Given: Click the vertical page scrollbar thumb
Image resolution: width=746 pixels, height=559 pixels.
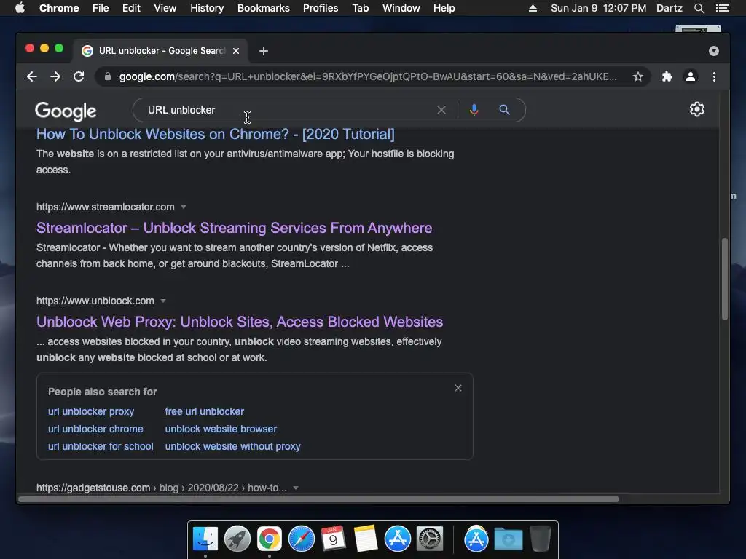Looking at the screenshot, I should tap(725, 279).
